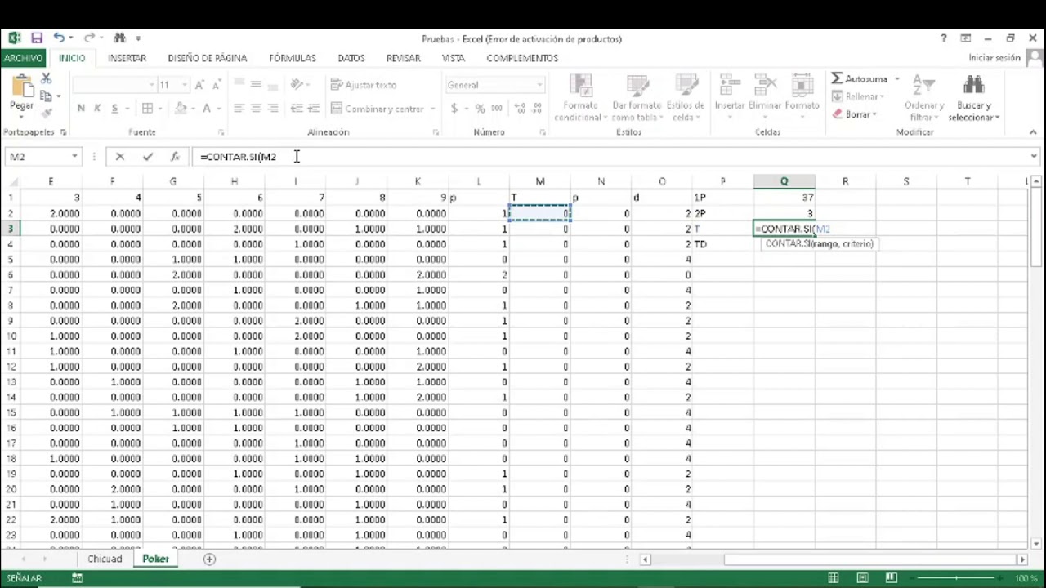
Task: Click the name box showing M2
Action: pos(38,157)
